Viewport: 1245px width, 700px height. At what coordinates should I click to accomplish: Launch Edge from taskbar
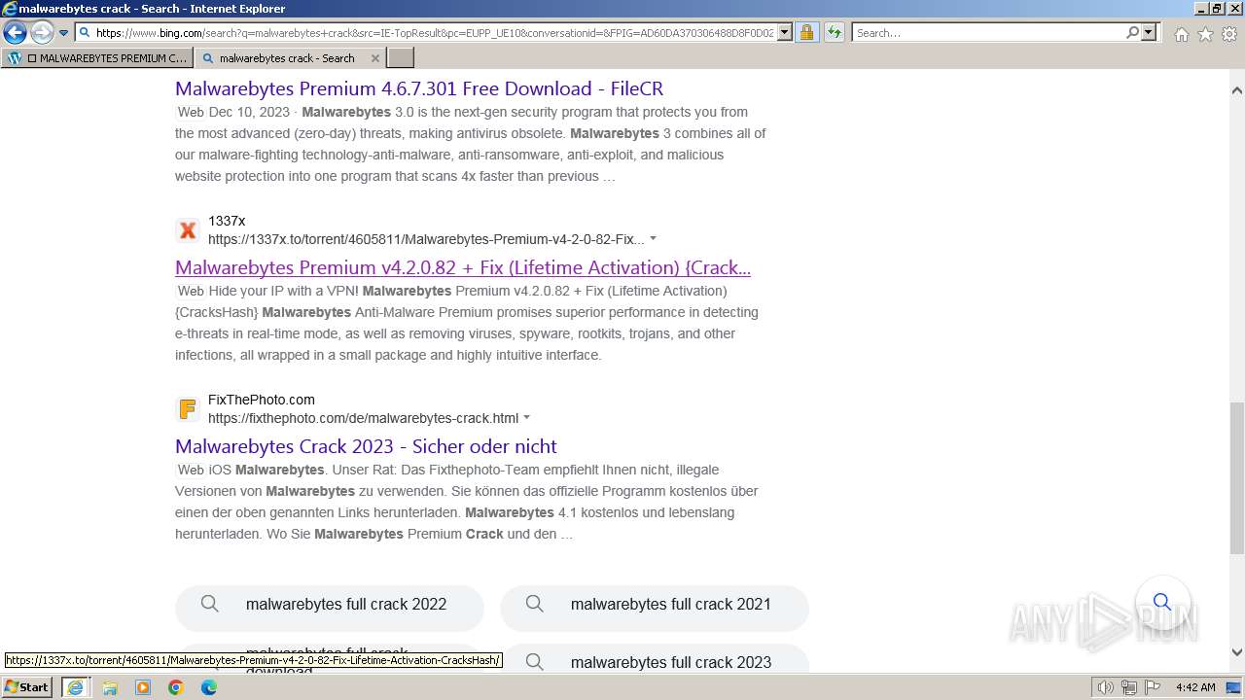pyautogui.click(x=209, y=687)
